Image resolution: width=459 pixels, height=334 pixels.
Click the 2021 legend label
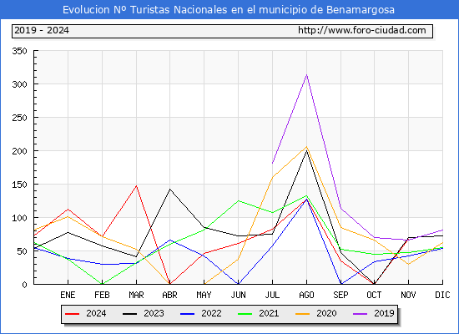tap(269, 313)
